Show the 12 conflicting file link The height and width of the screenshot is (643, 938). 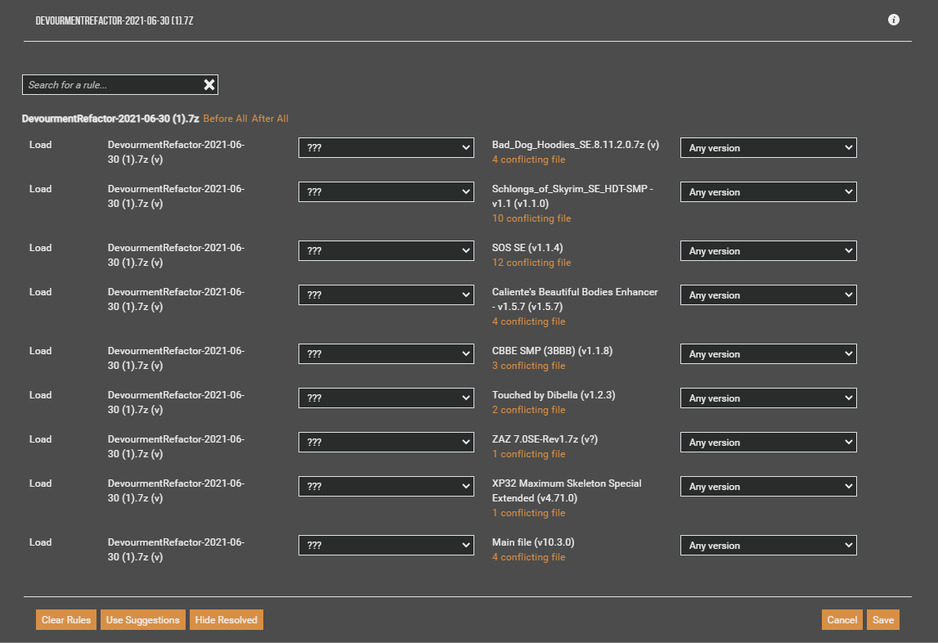(532, 263)
